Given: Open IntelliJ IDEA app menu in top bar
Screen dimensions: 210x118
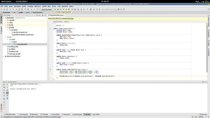Looking at the screenshot, I should pyautogui.click(x=22, y=1).
